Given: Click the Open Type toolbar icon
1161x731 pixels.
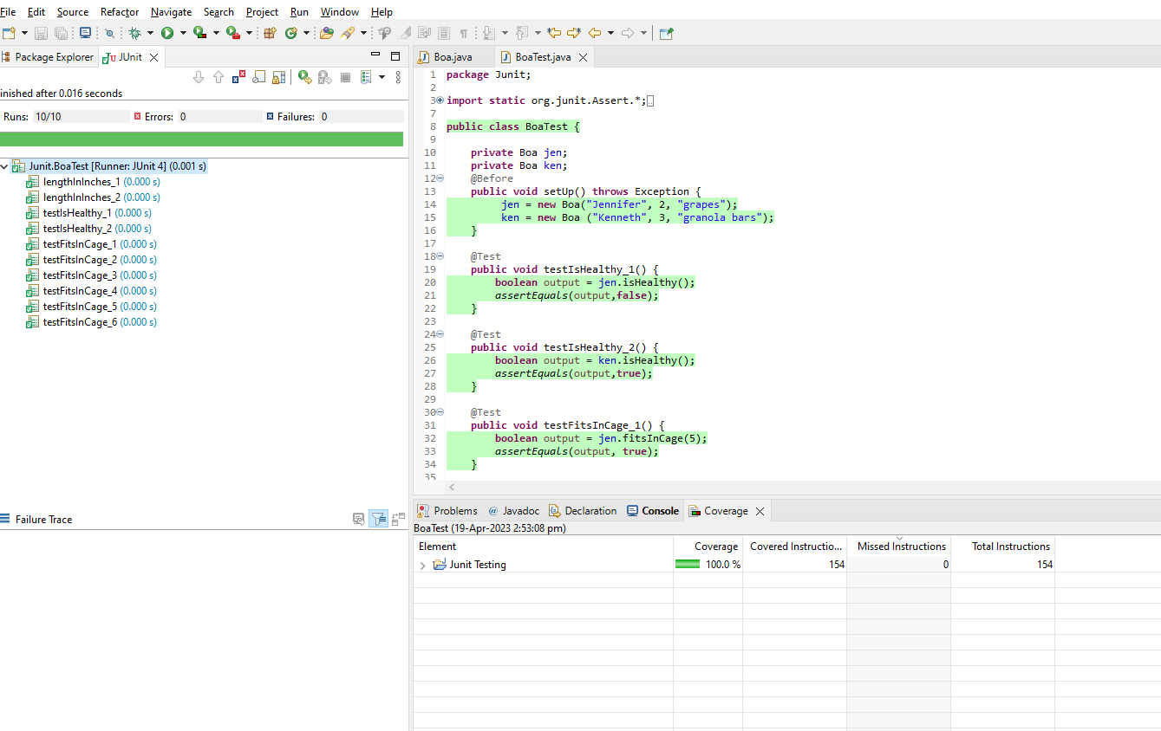Looking at the screenshot, I should [327, 33].
